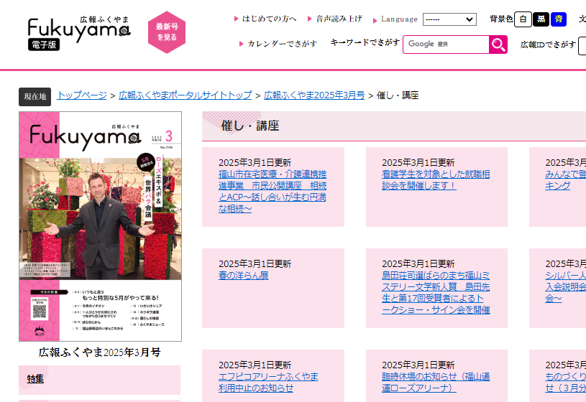Viewport: 586px width, 402px height.
Task: Open the 音声読み上げ link
Action: [339, 19]
